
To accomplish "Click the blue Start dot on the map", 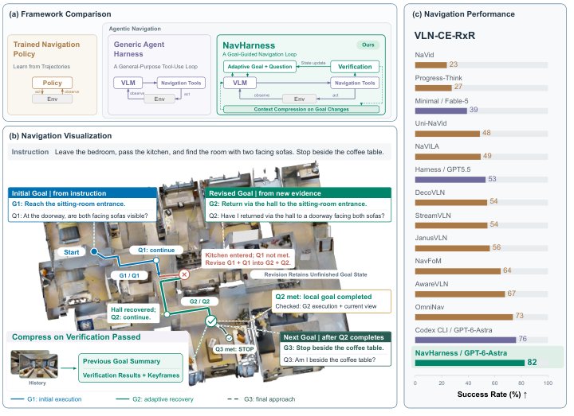I will 94,251.
